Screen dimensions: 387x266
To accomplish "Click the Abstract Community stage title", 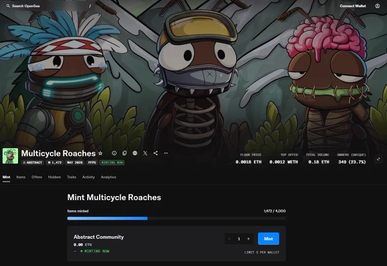I will [x=98, y=237].
